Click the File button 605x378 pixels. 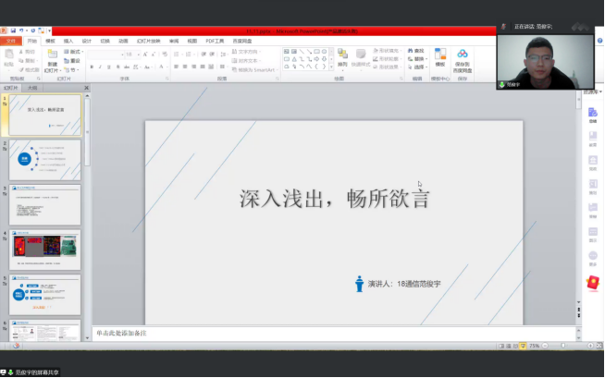[x=11, y=41]
